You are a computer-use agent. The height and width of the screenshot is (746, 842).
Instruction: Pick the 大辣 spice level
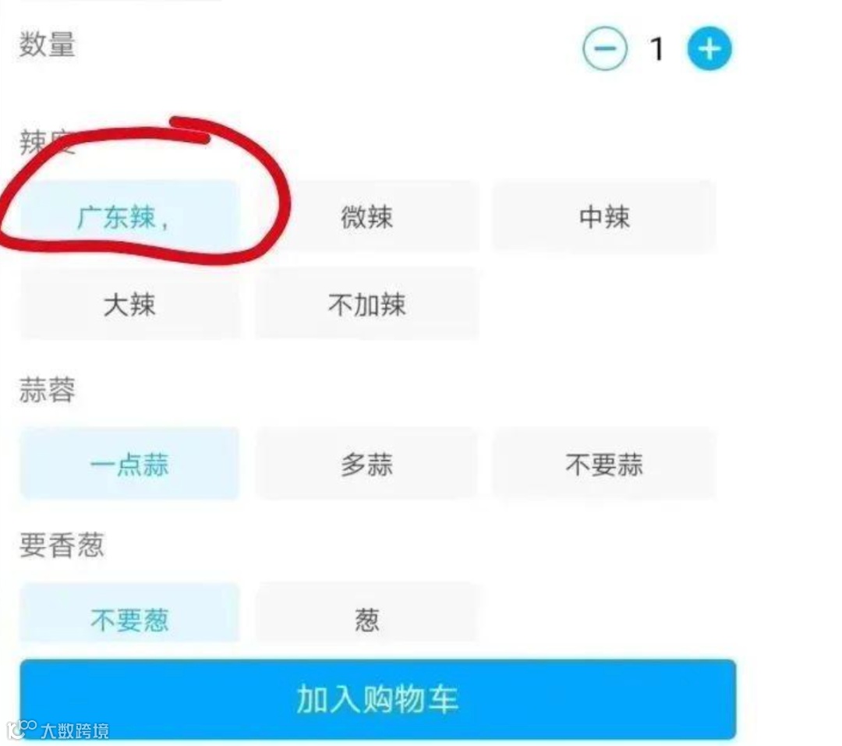pos(129,304)
